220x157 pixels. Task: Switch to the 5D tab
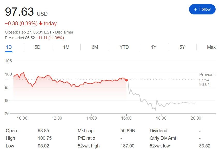pos(37,47)
